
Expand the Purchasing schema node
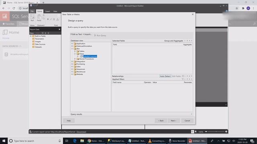click(x=72, y=64)
